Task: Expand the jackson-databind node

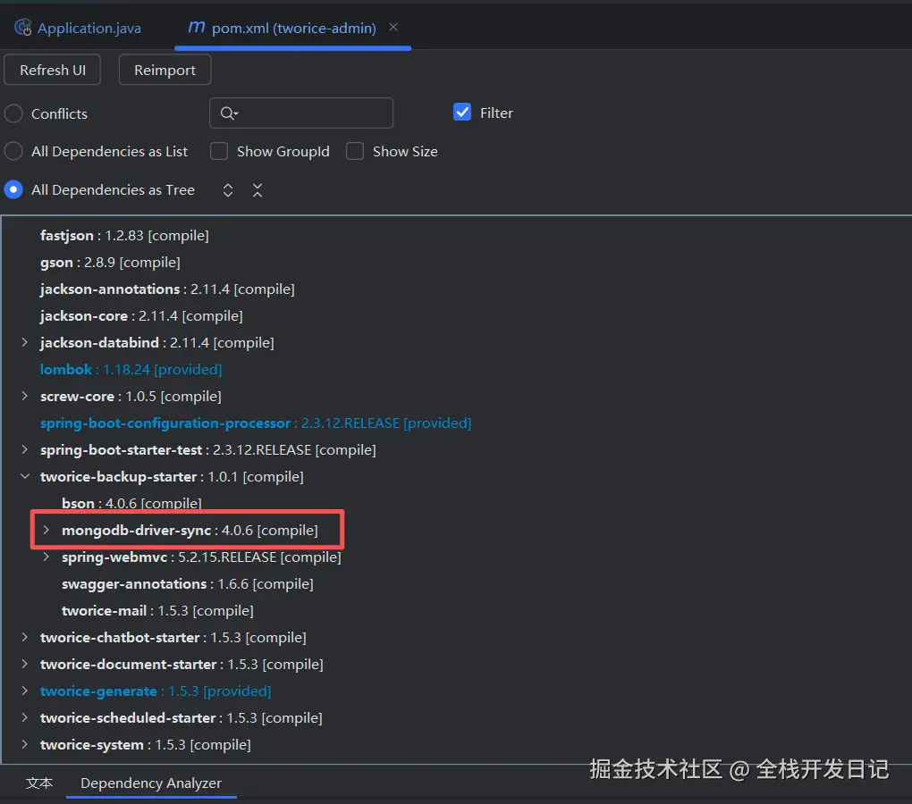Action: pyautogui.click(x=24, y=342)
